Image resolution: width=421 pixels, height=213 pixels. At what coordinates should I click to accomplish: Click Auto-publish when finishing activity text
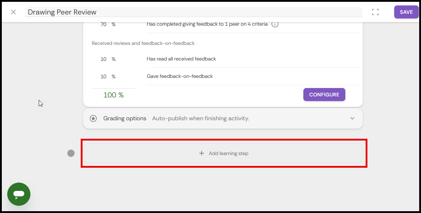pyautogui.click(x=201, y=118)
